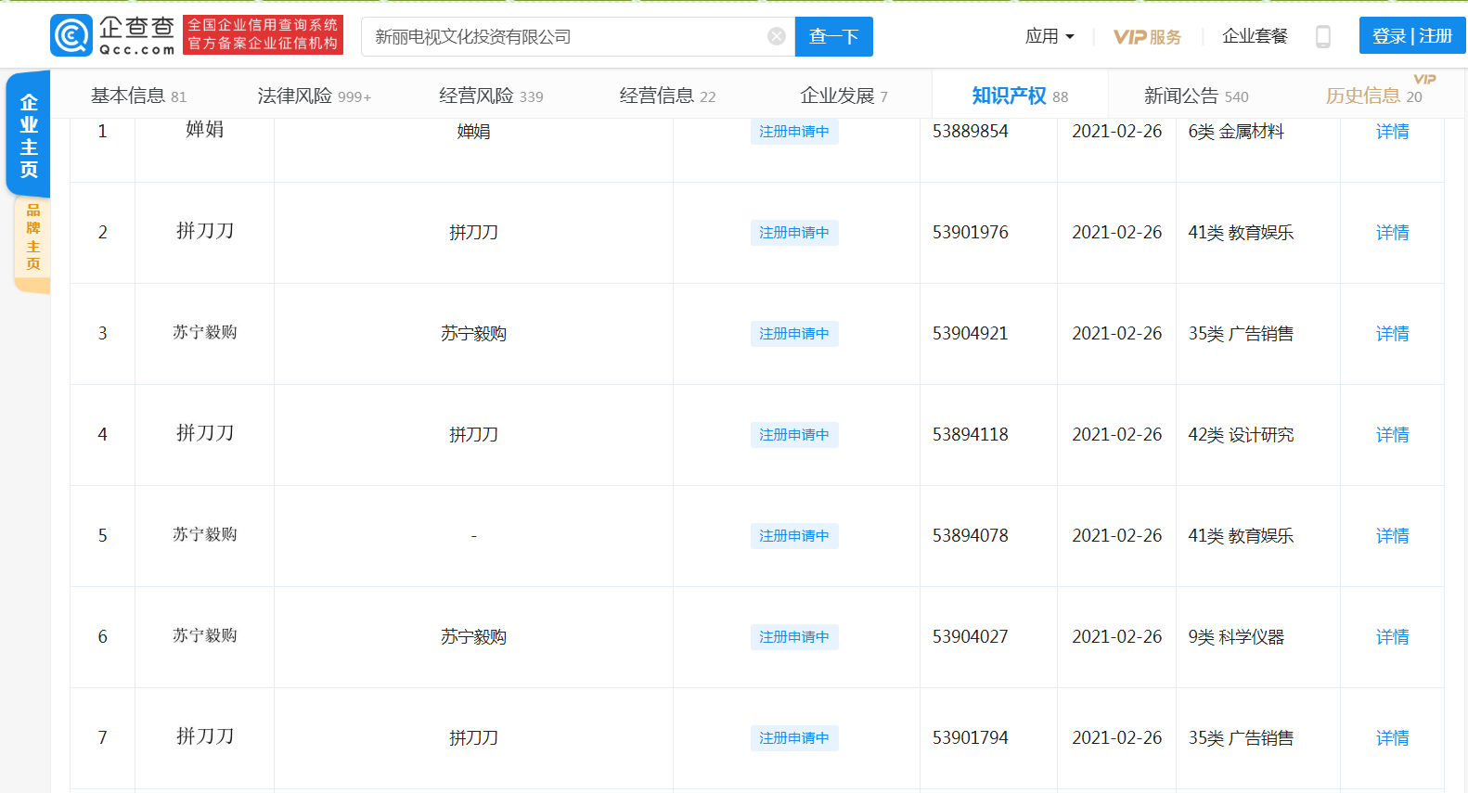Select the 新闻公告 tab
Screen dimensions: 1468x793
tap(1195, 96)
